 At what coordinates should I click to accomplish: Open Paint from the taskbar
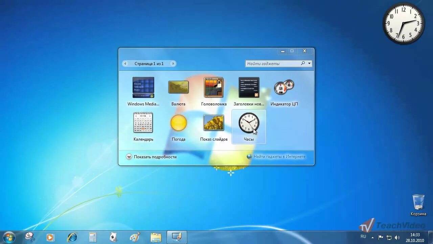click(135, 237)
